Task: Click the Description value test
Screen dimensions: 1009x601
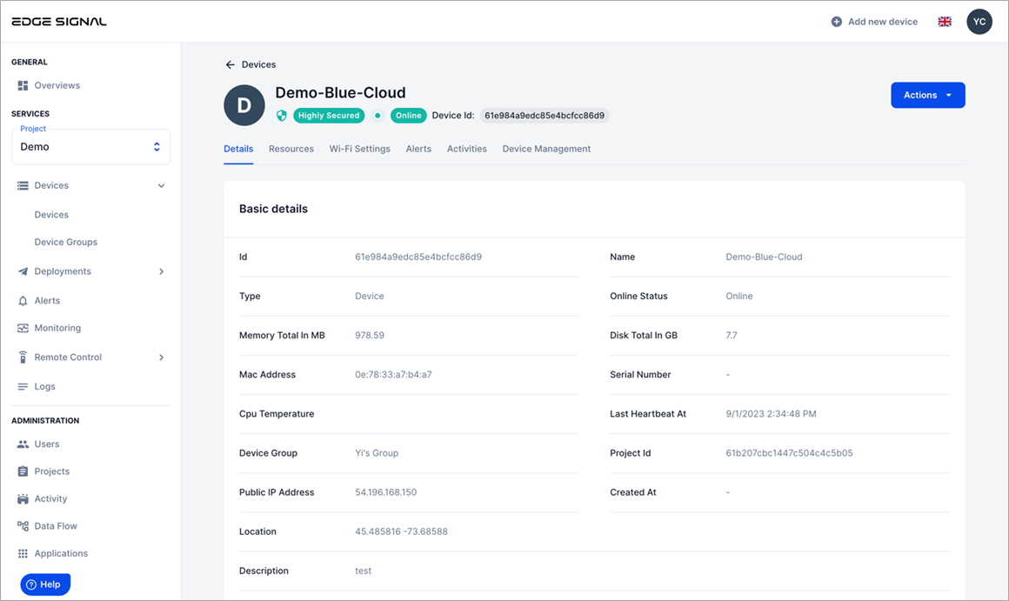Action: tap(364, 571)
